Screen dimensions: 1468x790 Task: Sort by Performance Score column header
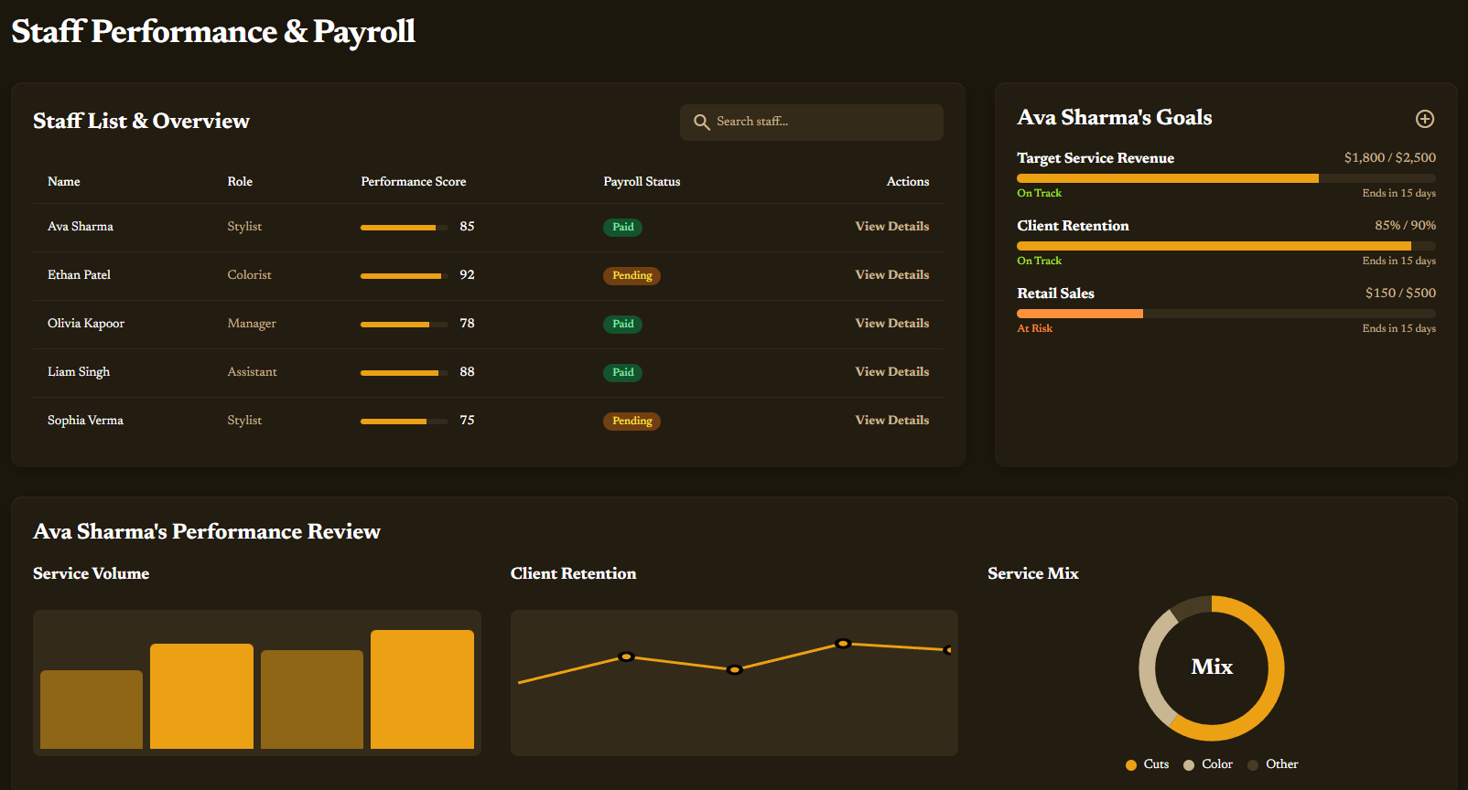click(413, 182)
